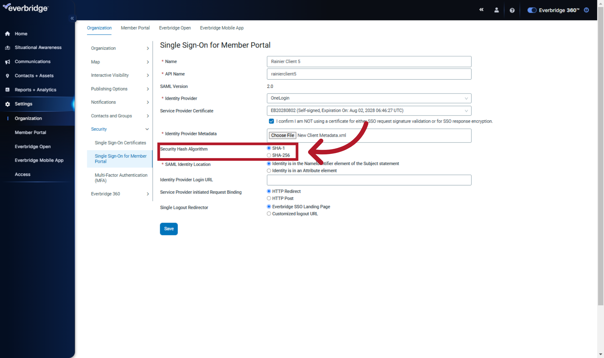Screen dimensions: 604x358
Task: Click Choose File for Identity Provider Metadata
Action: pos(282,135)
